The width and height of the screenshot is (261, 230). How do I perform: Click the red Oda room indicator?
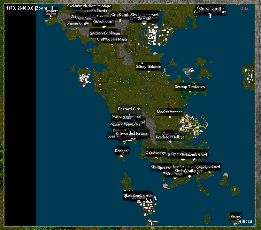(246, 8)
